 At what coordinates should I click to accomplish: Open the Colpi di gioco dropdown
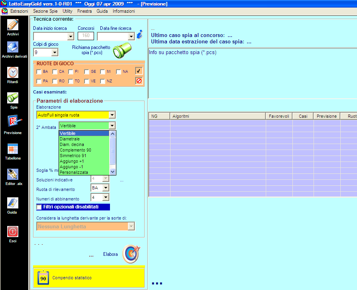click(x=55, y=53)
